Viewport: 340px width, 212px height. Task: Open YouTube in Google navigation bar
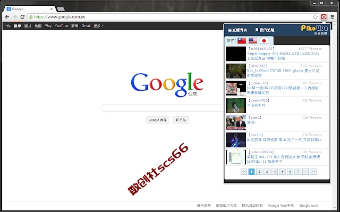pos(62,26)
